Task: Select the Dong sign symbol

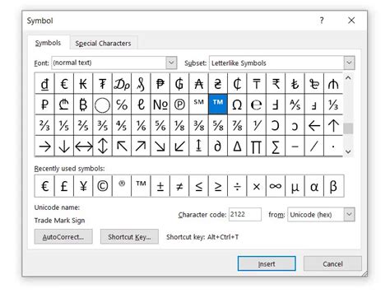Action: click(44, 83)
